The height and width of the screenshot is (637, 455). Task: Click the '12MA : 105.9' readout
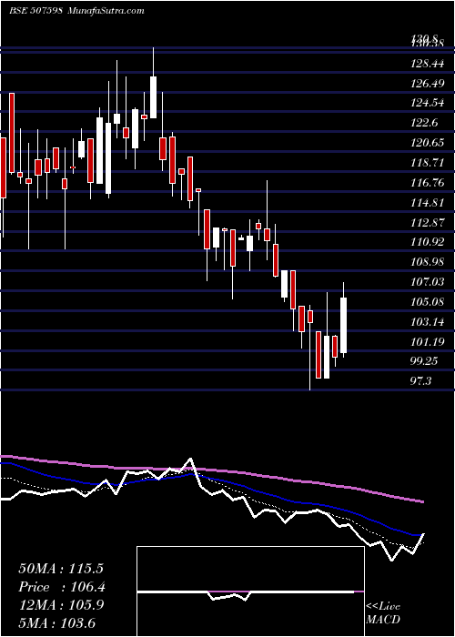tap(61, 605)
